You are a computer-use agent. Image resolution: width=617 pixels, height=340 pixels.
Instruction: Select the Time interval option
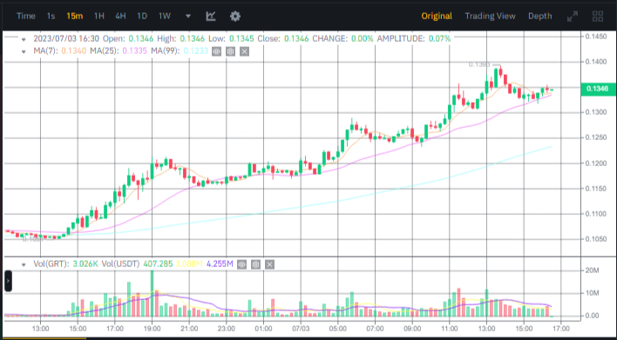25,17
